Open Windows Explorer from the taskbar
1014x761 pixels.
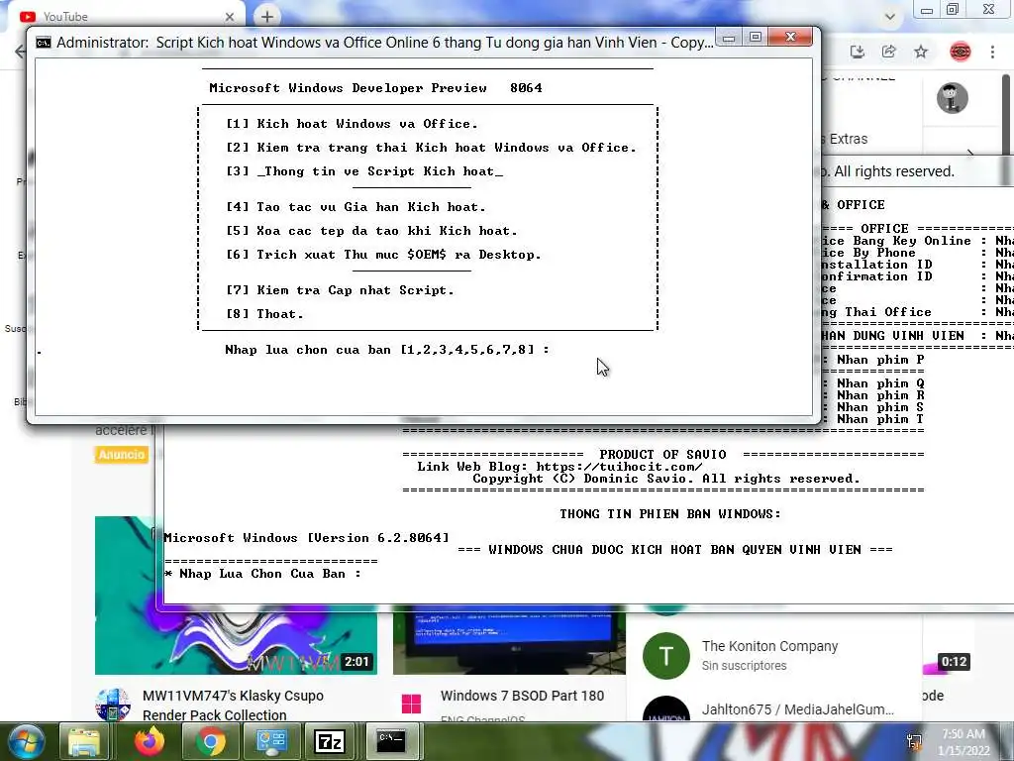[84, 741]
